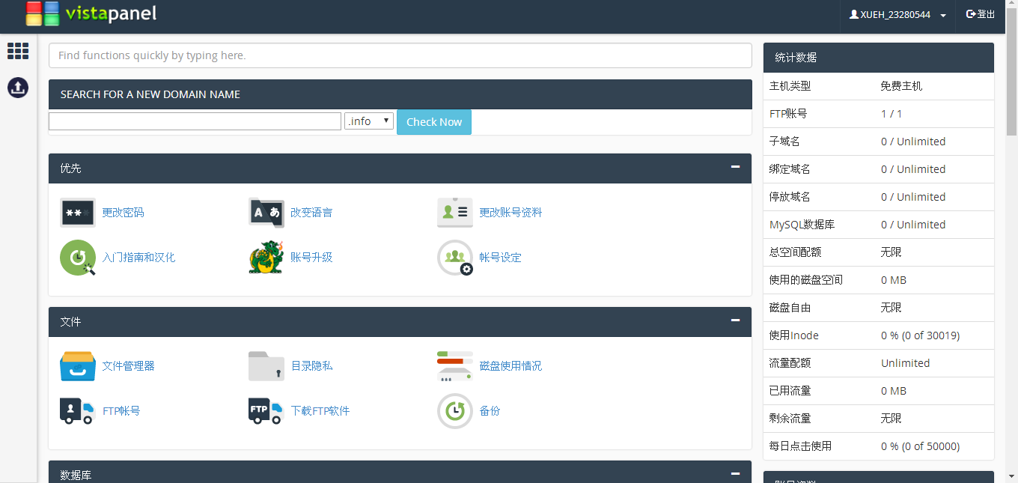Screen dimensions: 1018x483
Task: Click the FTP Accounts truck icon
Action: 78,411
